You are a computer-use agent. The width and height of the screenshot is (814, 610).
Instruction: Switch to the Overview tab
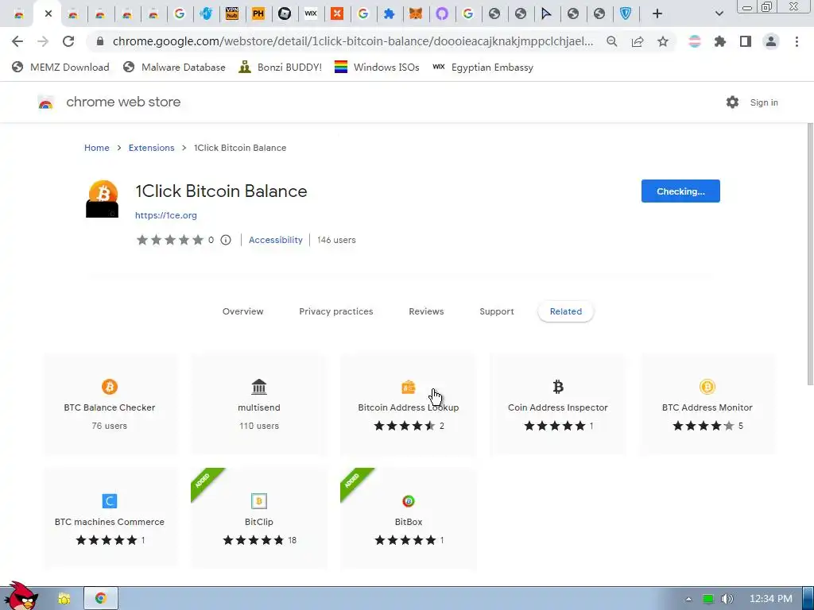click(243, 311)
